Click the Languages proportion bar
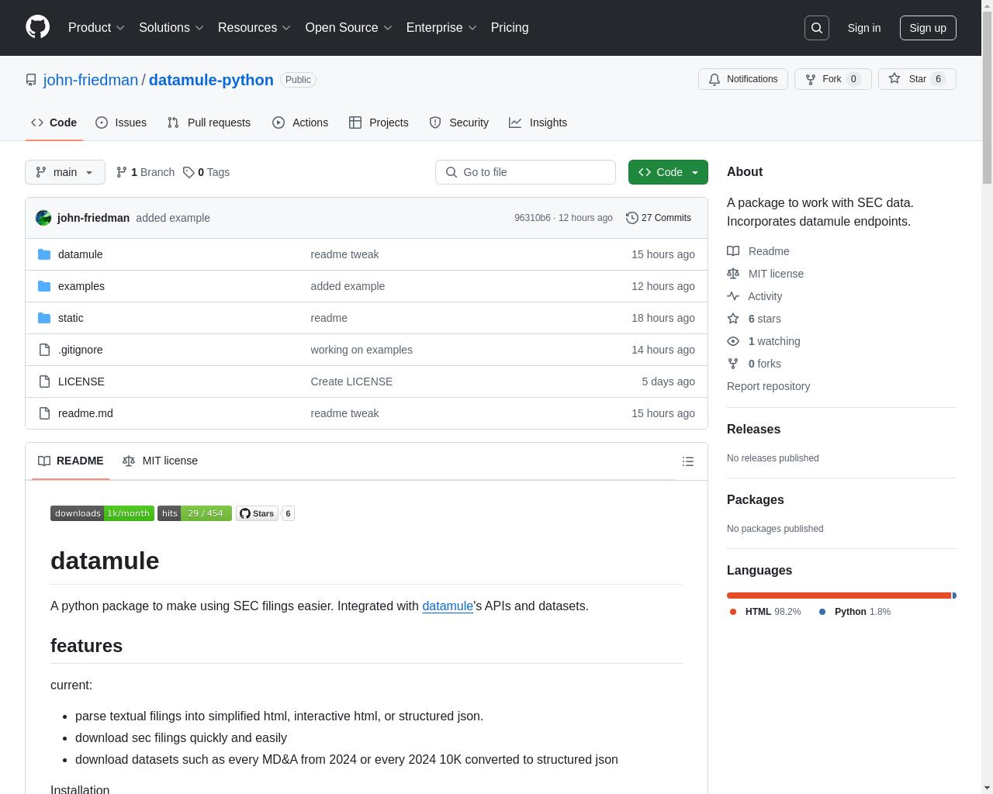The height and width of the screenshot is (794, 993). [842, 595]
